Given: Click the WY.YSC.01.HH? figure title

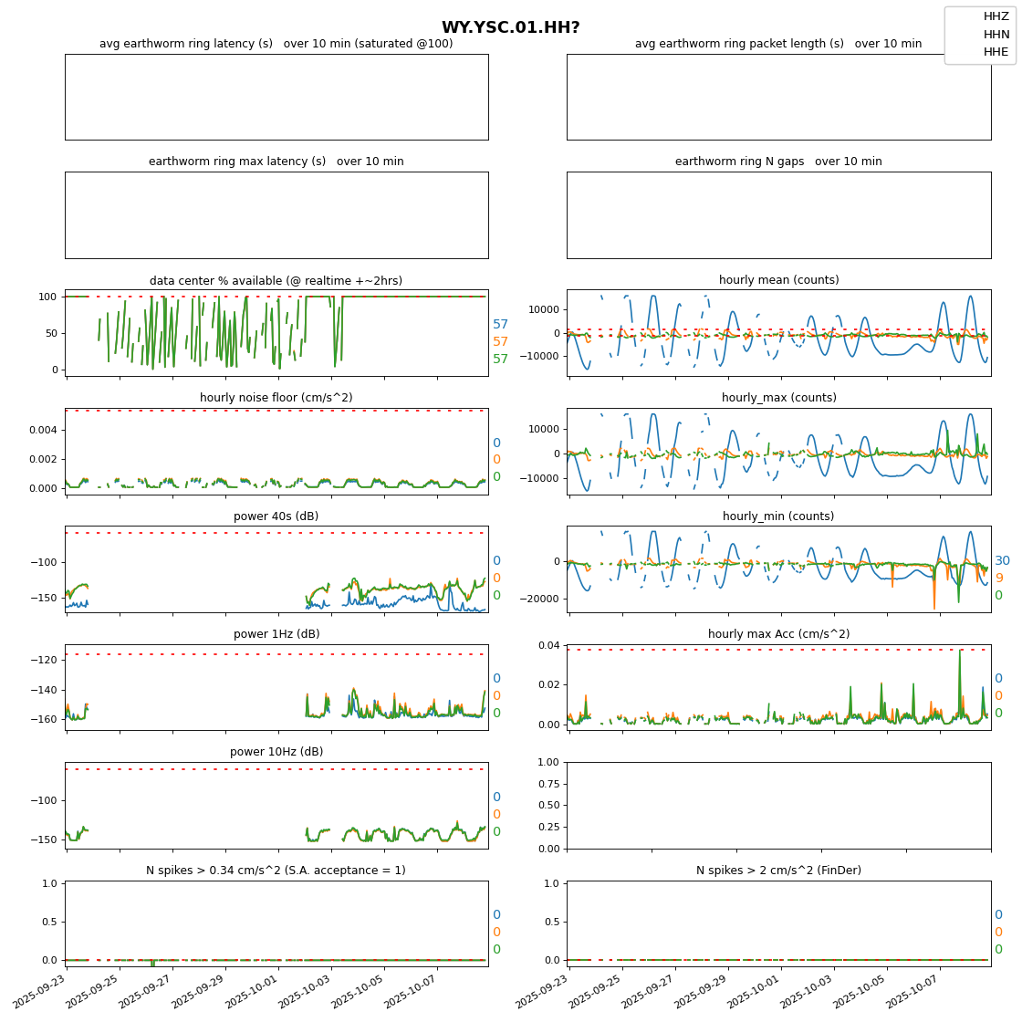Looking at the screenshot, I should [x=510, y=27].
